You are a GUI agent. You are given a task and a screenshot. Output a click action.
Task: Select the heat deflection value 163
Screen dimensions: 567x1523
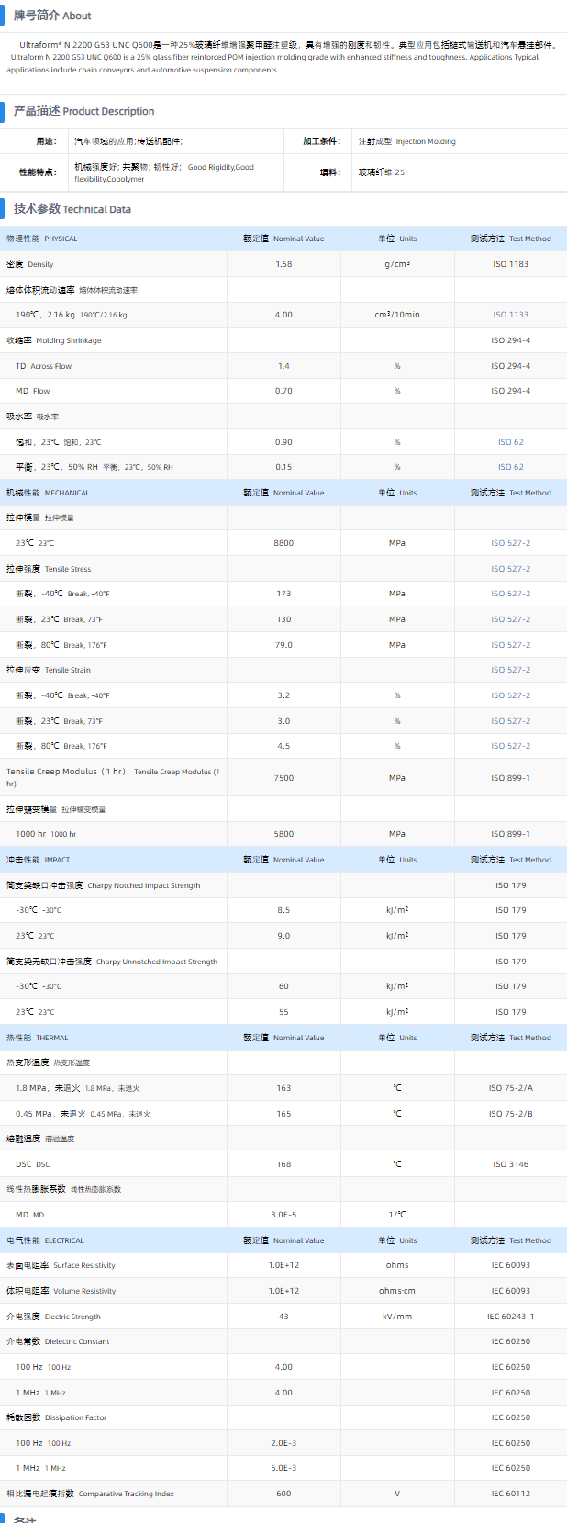(x=283, y=1088)
